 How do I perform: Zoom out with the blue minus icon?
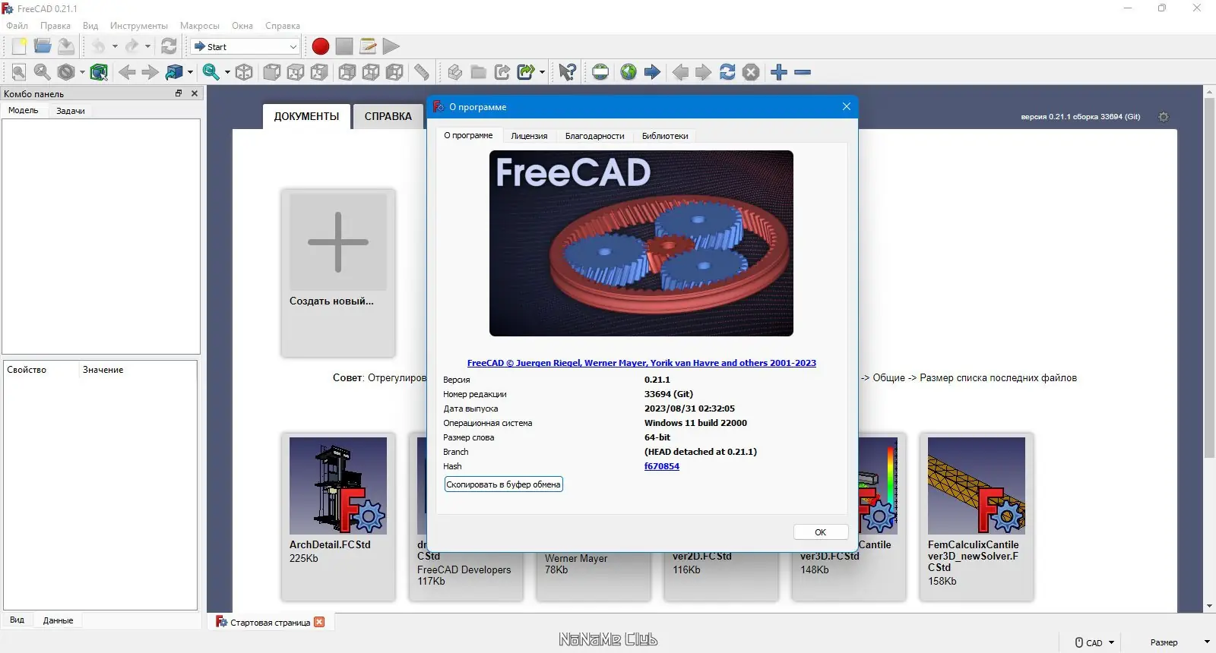click(x=803, y=72)
